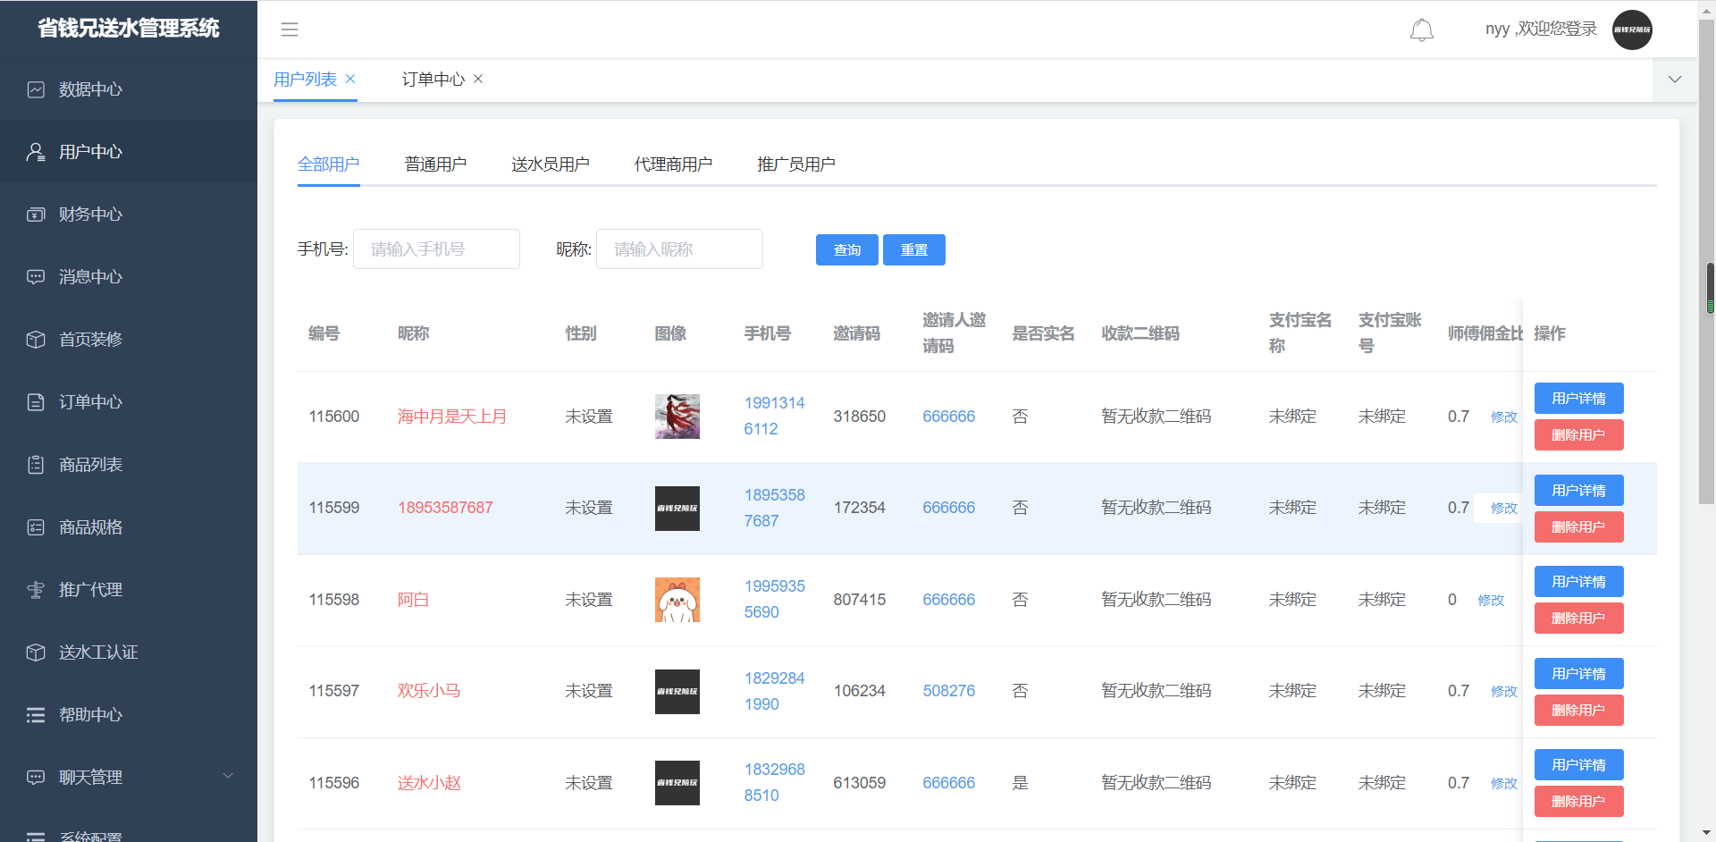Click the 查询 search button

pyautogui.click(x=846, y=250)
